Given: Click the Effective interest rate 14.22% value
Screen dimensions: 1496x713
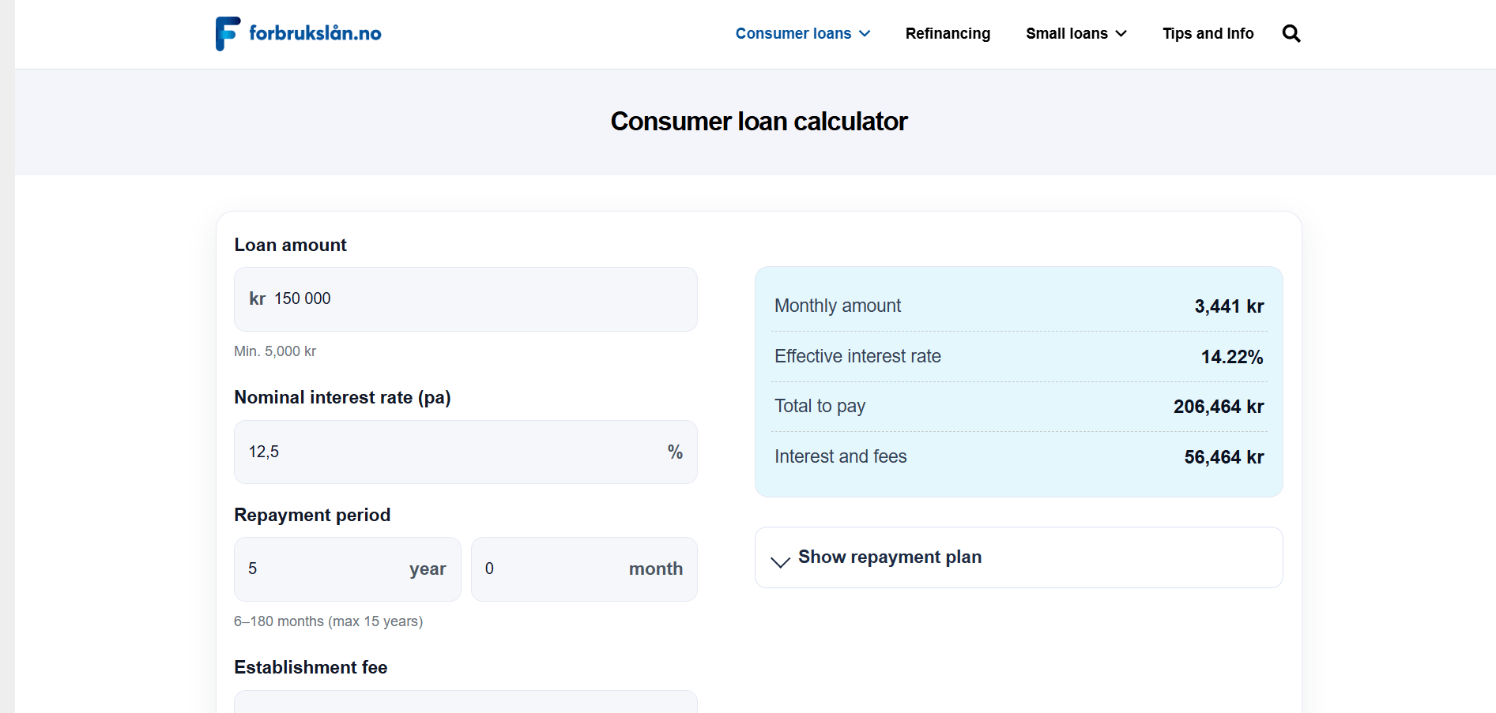Looking at the screenshot, I should 1231,357.
